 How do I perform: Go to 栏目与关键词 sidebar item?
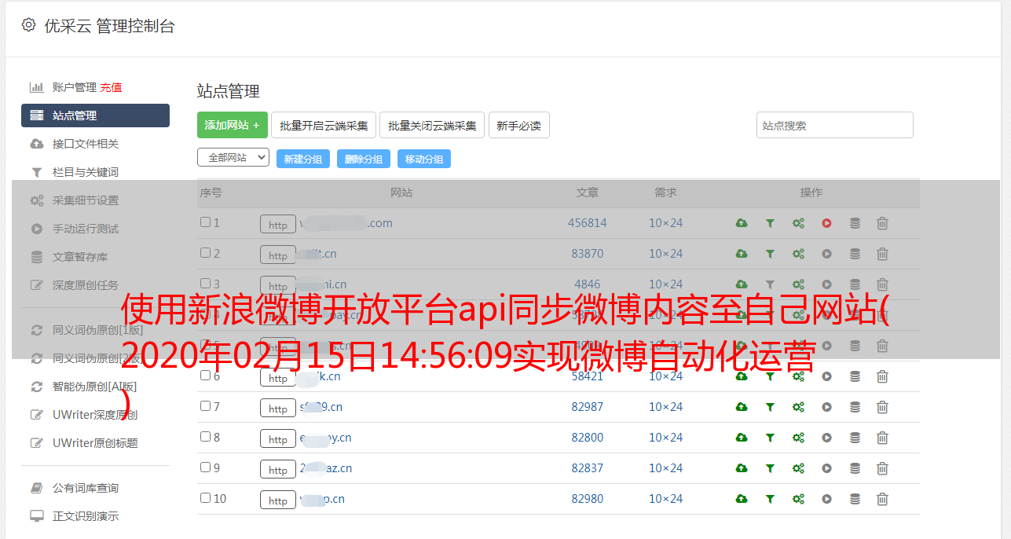(x=86, y=172)
